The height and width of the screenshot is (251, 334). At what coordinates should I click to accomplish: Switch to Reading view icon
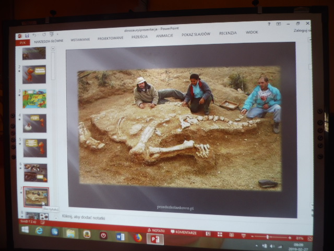click(x=231, y=235)
